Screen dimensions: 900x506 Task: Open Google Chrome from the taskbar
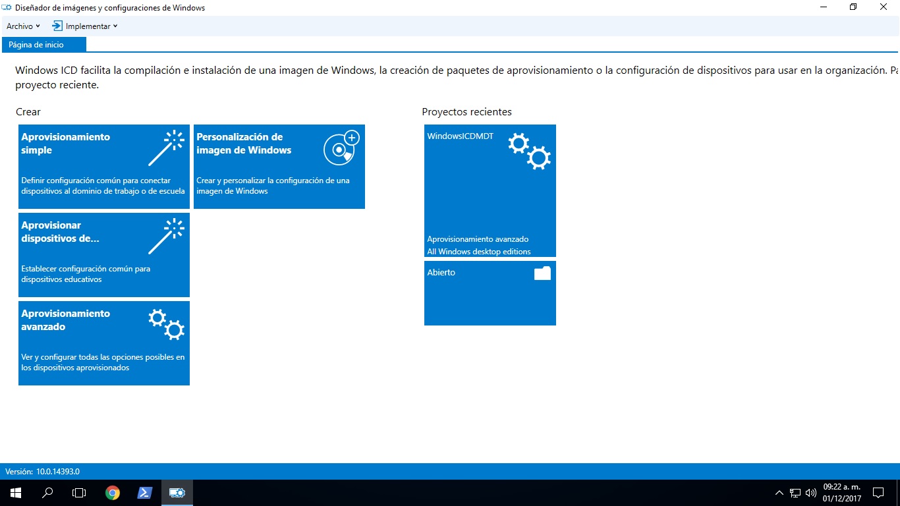tap(113, 493)
